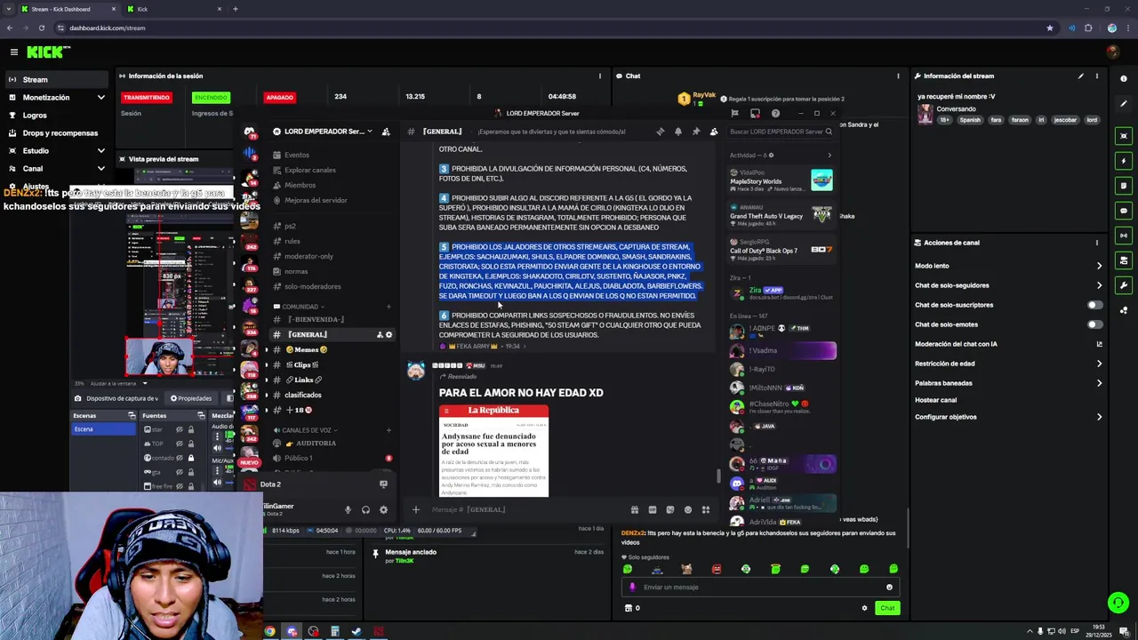Click Discord GENERAL message input
The height and width of the screenshot is (640, 1138).
point(525,509)
